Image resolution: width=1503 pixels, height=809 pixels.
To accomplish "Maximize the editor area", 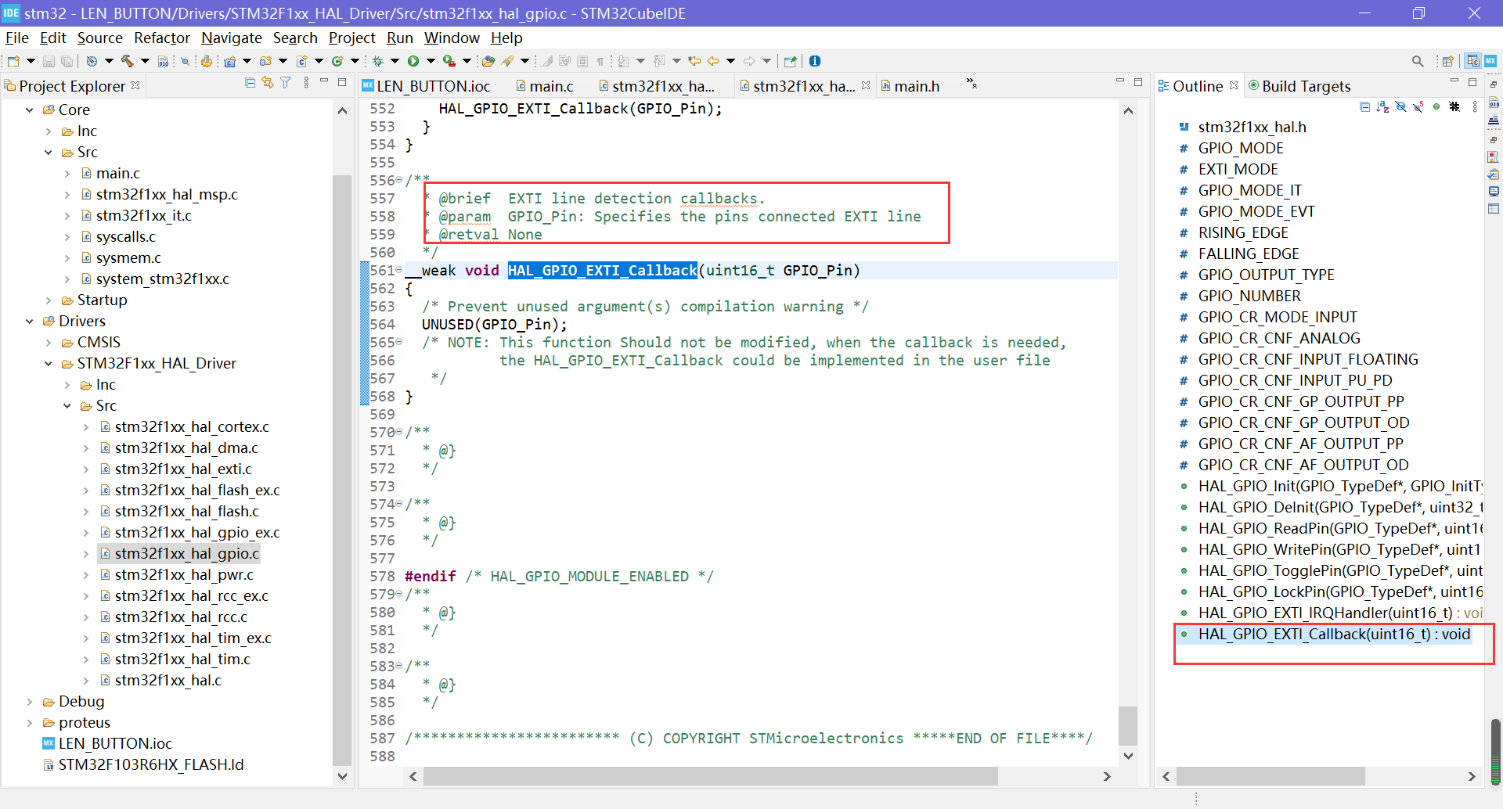I will [x=1138, y=82].
